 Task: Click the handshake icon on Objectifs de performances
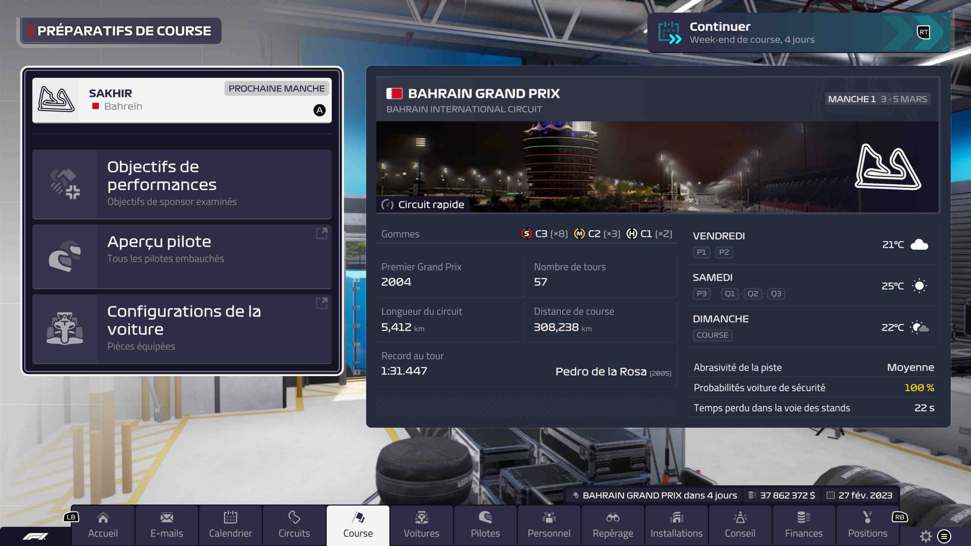[65, 184]
